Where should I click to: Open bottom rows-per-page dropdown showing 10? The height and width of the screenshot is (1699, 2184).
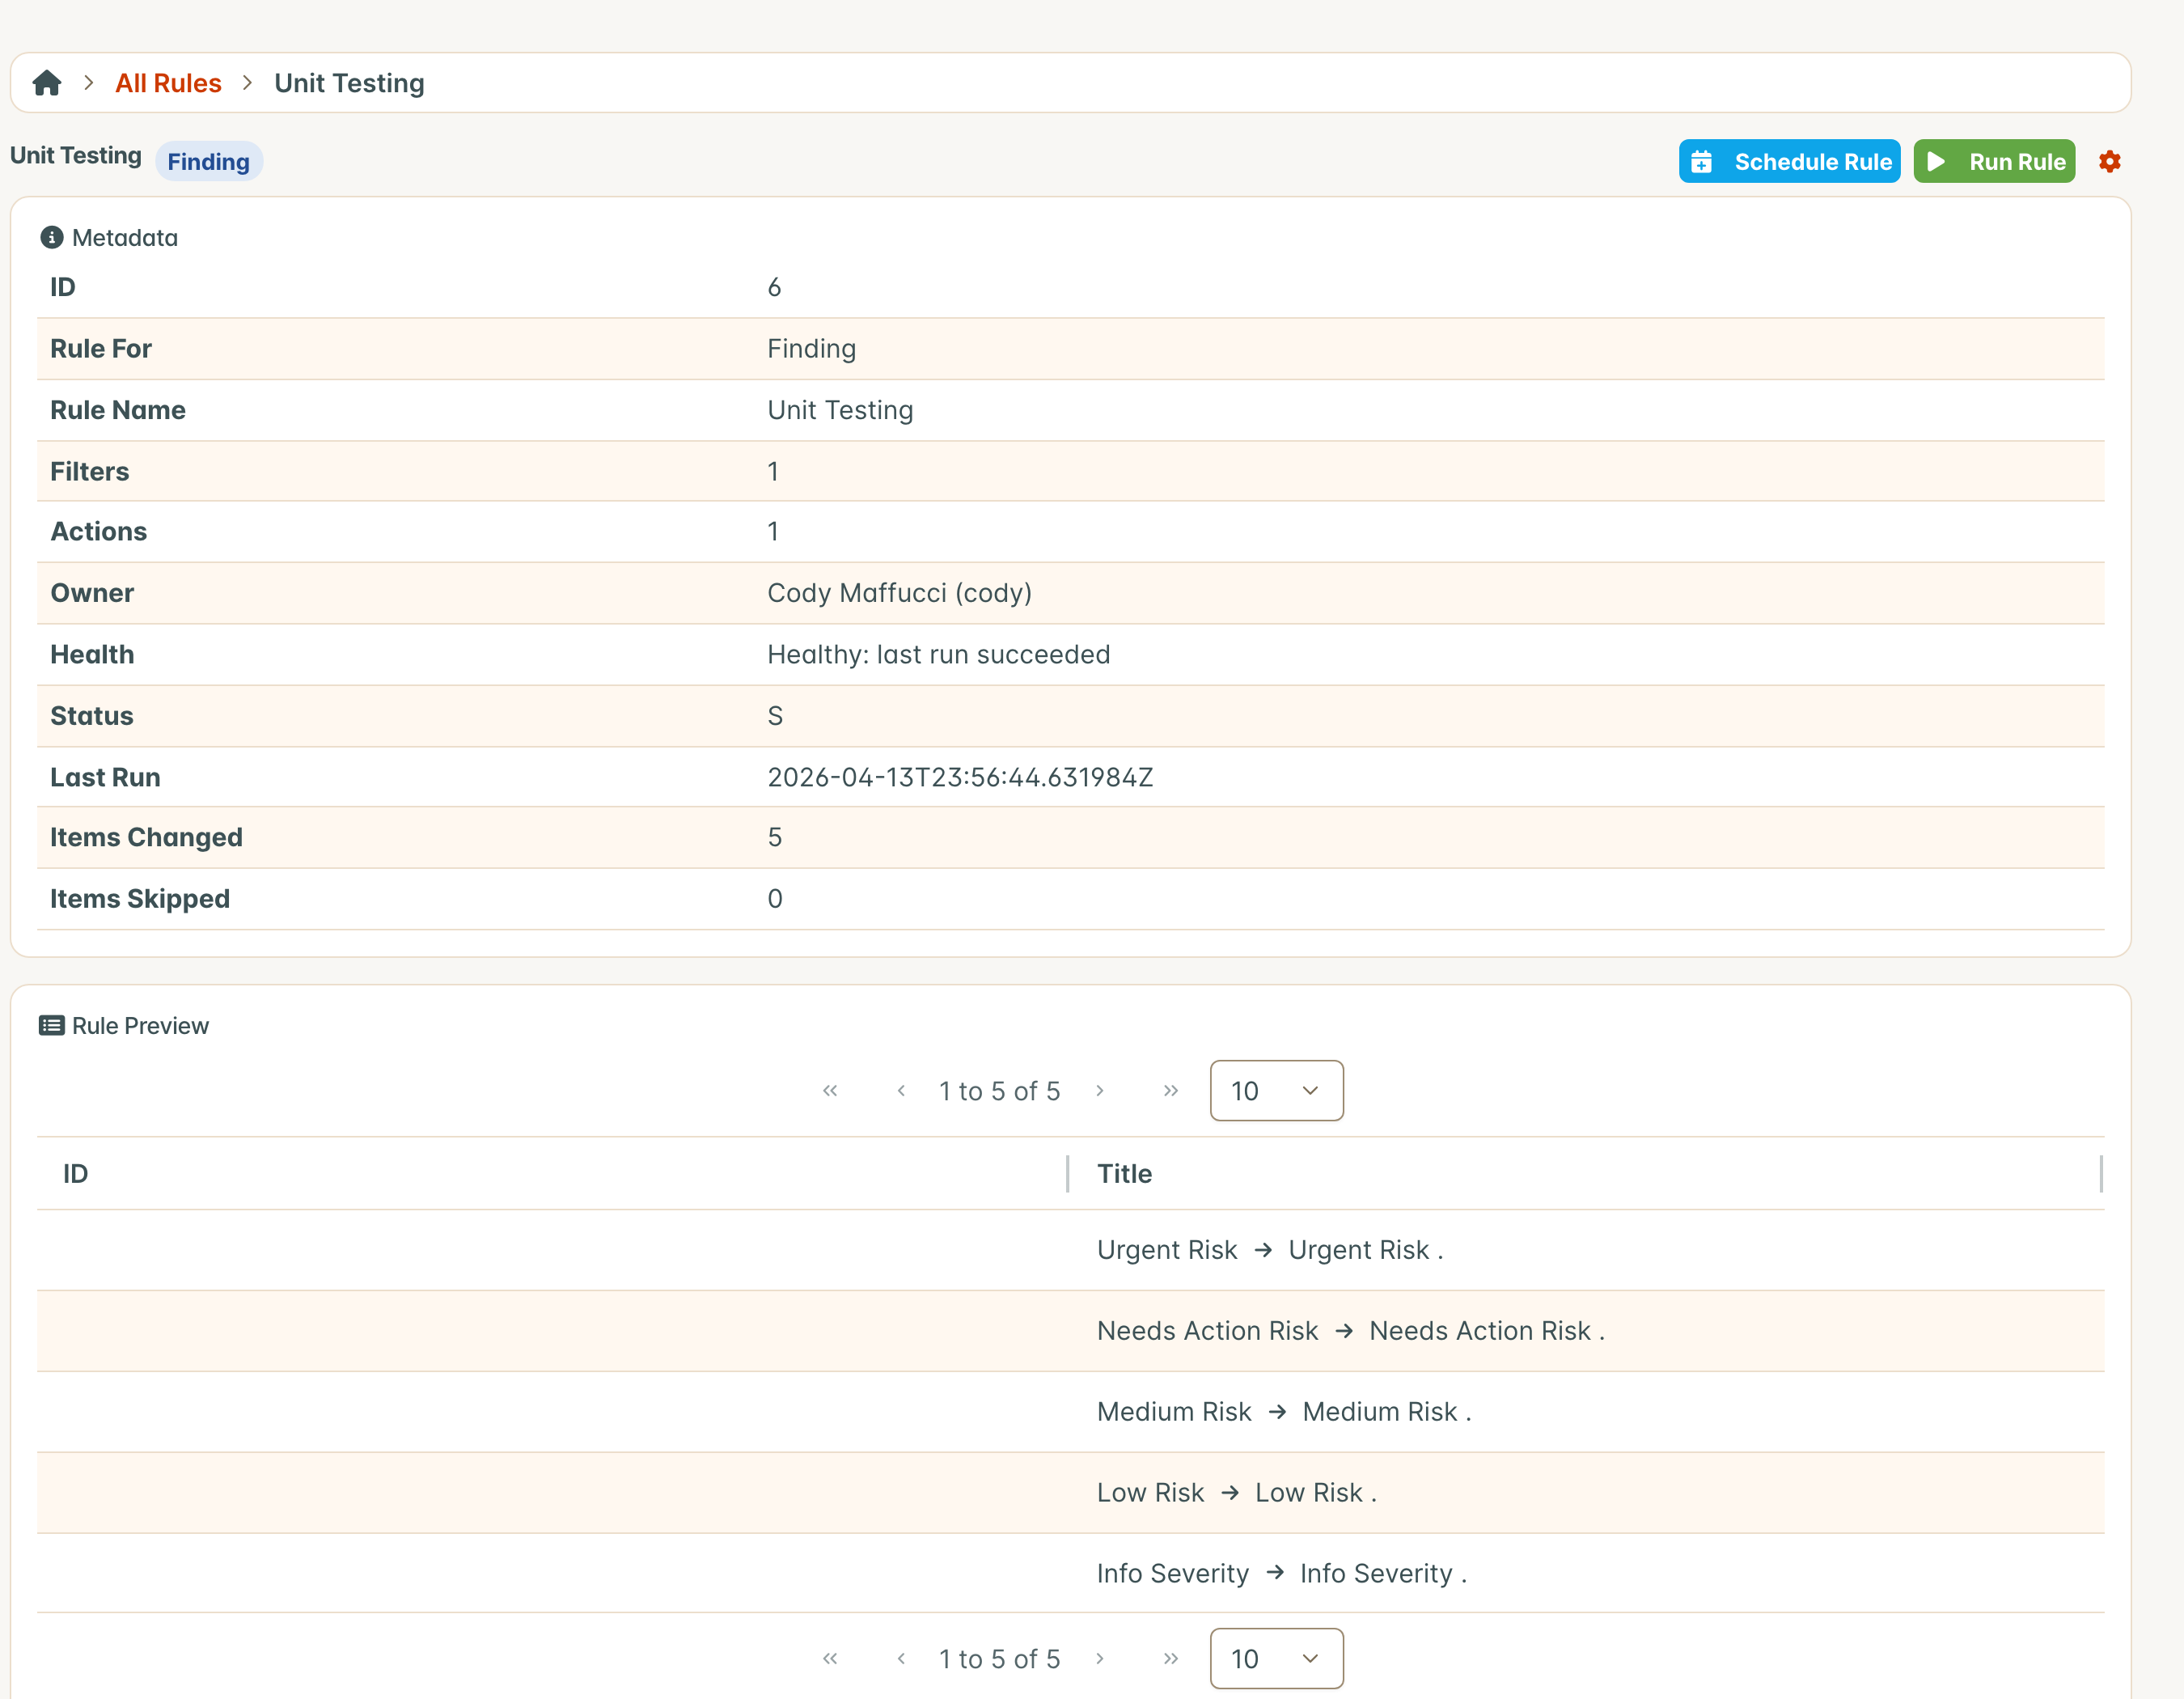(1276, 1658)
